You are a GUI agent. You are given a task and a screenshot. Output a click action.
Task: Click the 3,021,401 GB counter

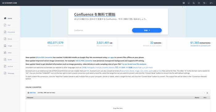tap(104, 43)
